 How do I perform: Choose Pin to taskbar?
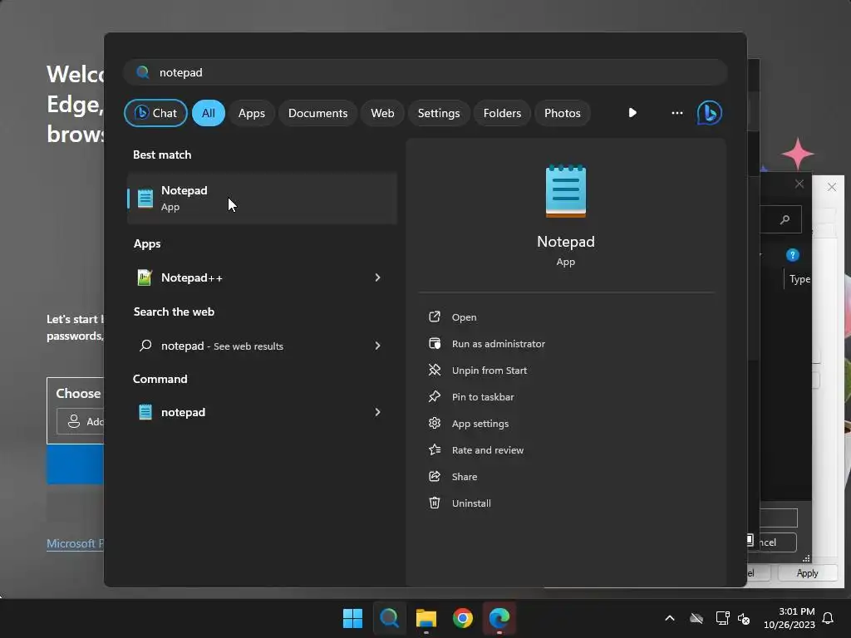coord(483,397)
